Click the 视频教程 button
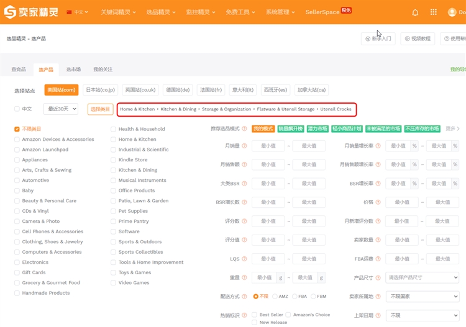The image size is (466, 327). coord(418,38)
